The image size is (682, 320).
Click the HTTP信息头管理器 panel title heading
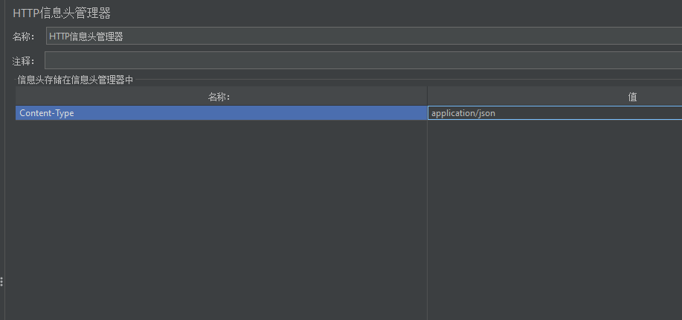(x=62, y=13)
